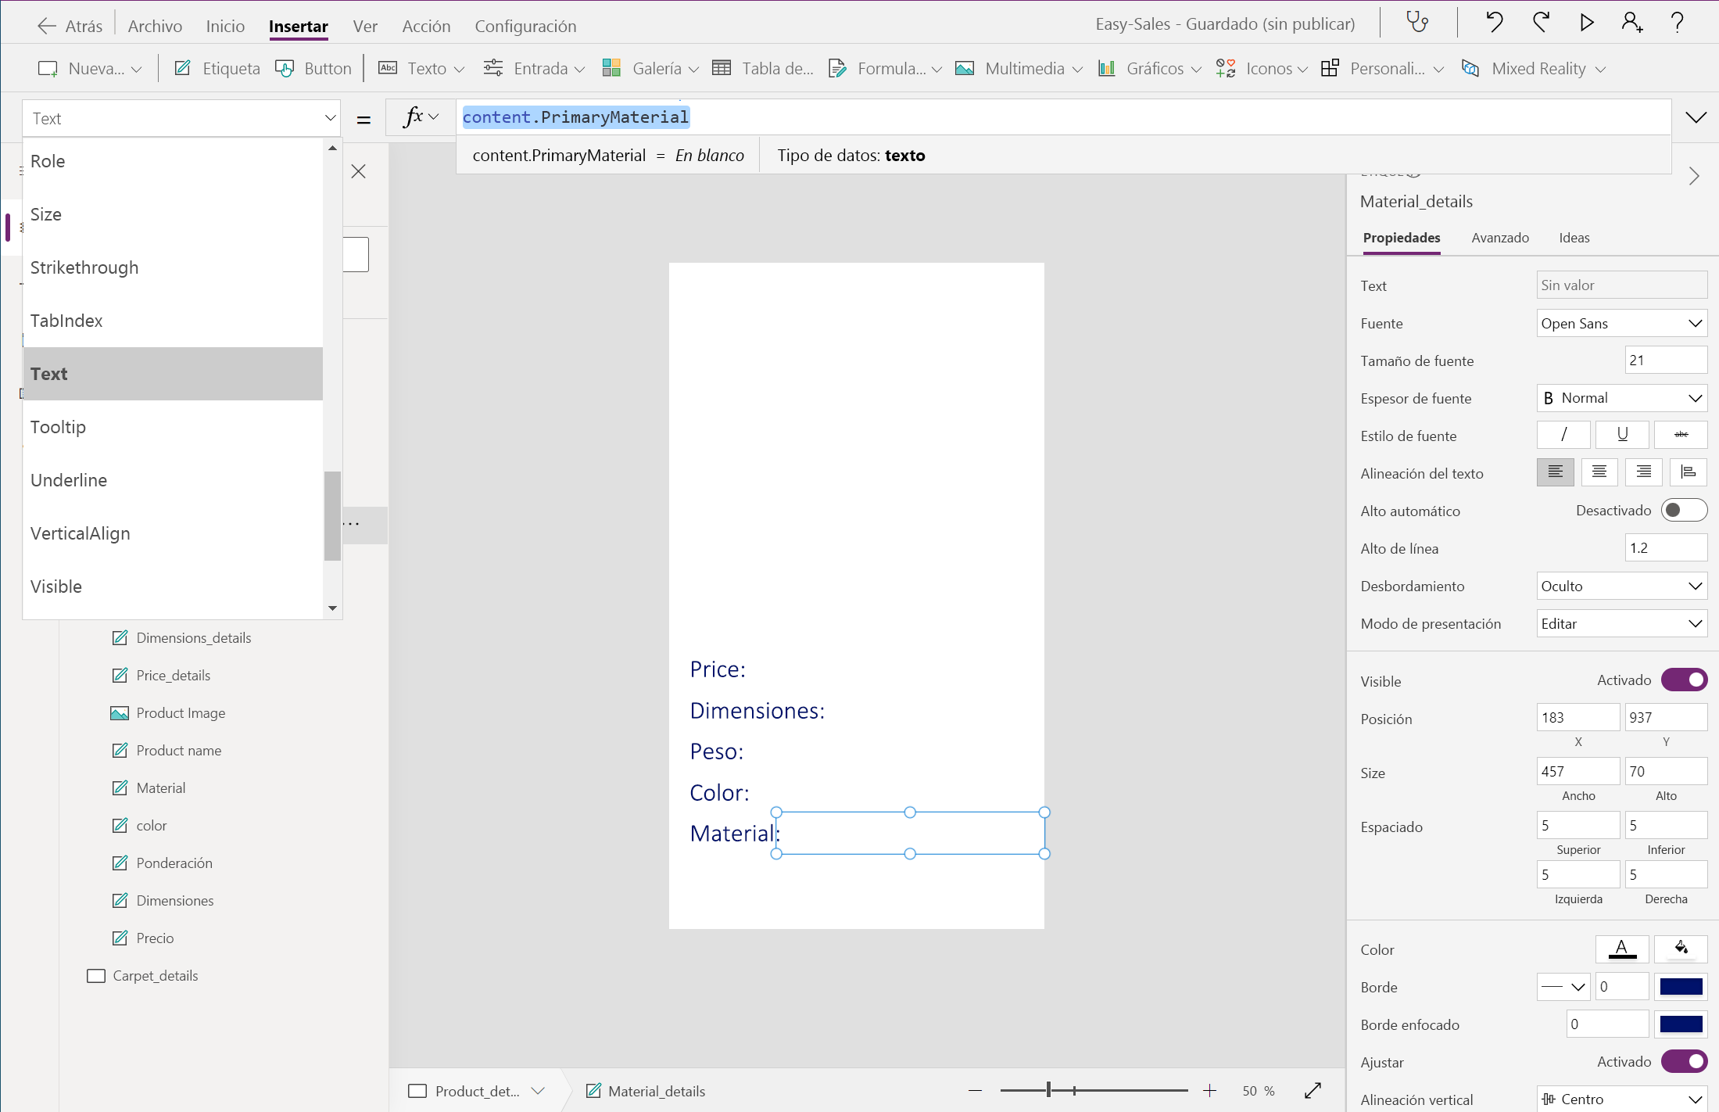Toggle the Alto automático switch
Viewport: 1719px width, 1112px height.
coord(1684,511)
